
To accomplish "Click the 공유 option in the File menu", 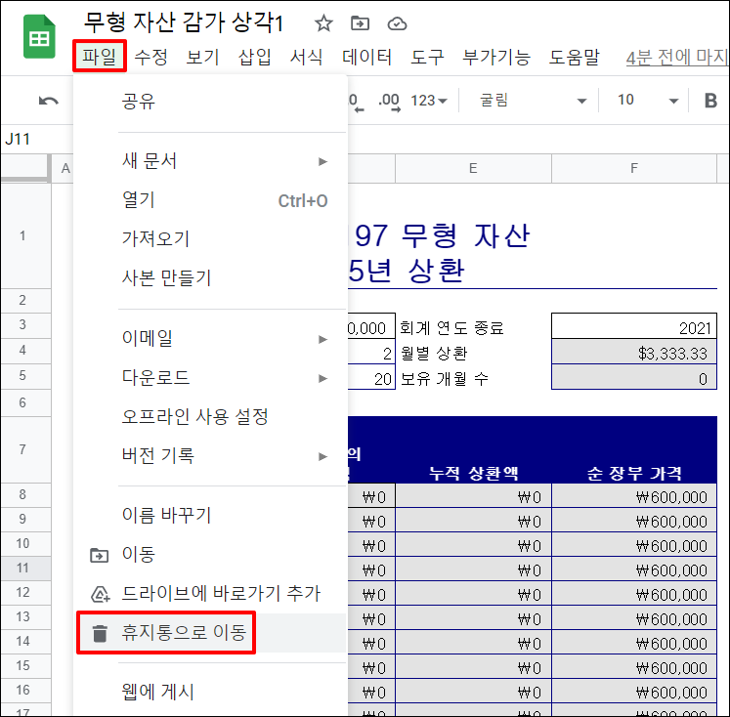I will (139, 102).
